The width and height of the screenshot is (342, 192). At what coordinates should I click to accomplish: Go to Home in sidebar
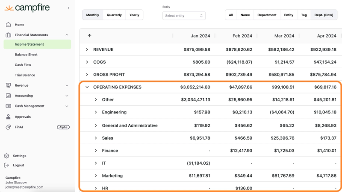pos(19,25)
